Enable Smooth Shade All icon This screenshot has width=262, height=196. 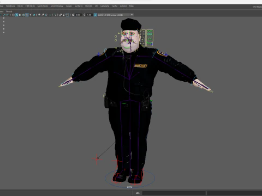point(16,15)
